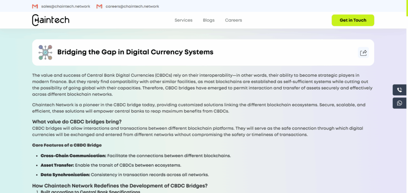Click heading What value do CBDC bridges bring?

pos(77,121)
